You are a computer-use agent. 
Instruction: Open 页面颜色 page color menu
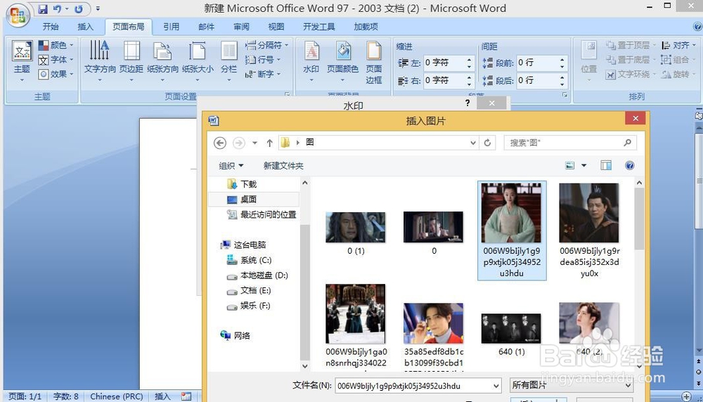[342, 61]
